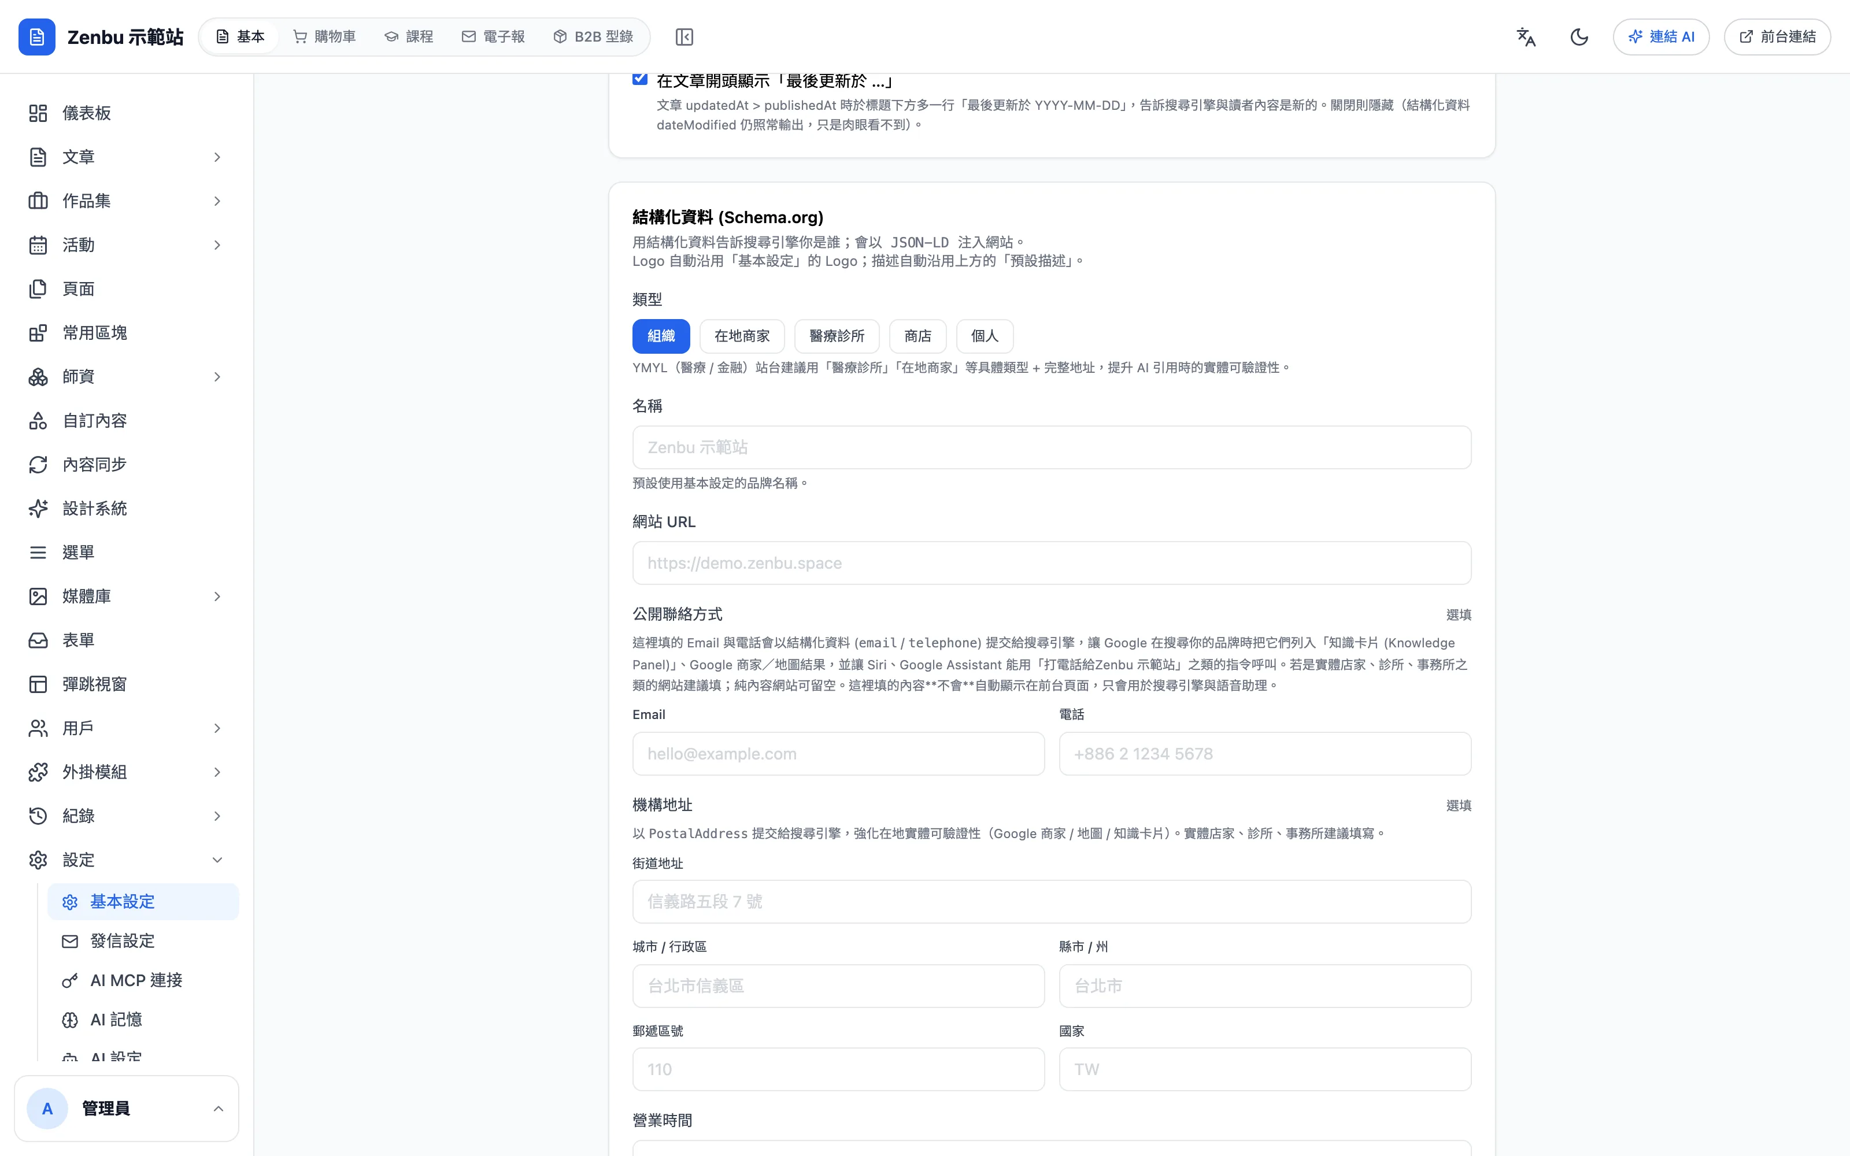The image size is (1850, 1156).
Task: Switch to dark mode moon icon
Action: (x=1579, y=36)
